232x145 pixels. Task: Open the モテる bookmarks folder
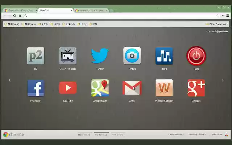tap(43, 24)
